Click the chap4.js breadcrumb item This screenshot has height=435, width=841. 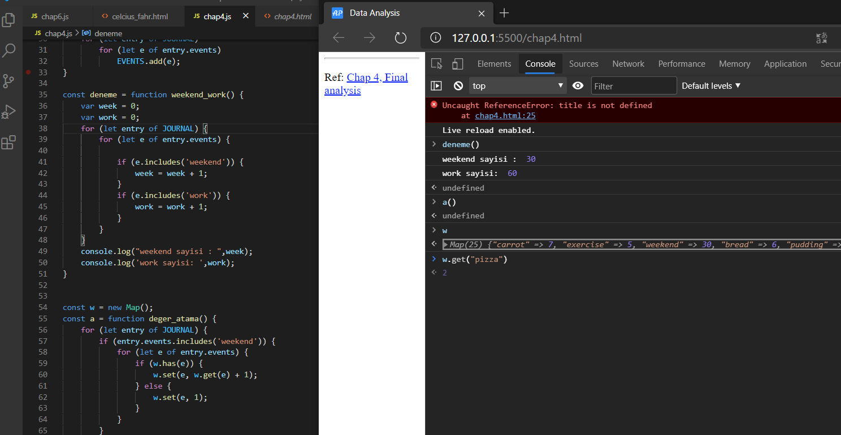54,33
